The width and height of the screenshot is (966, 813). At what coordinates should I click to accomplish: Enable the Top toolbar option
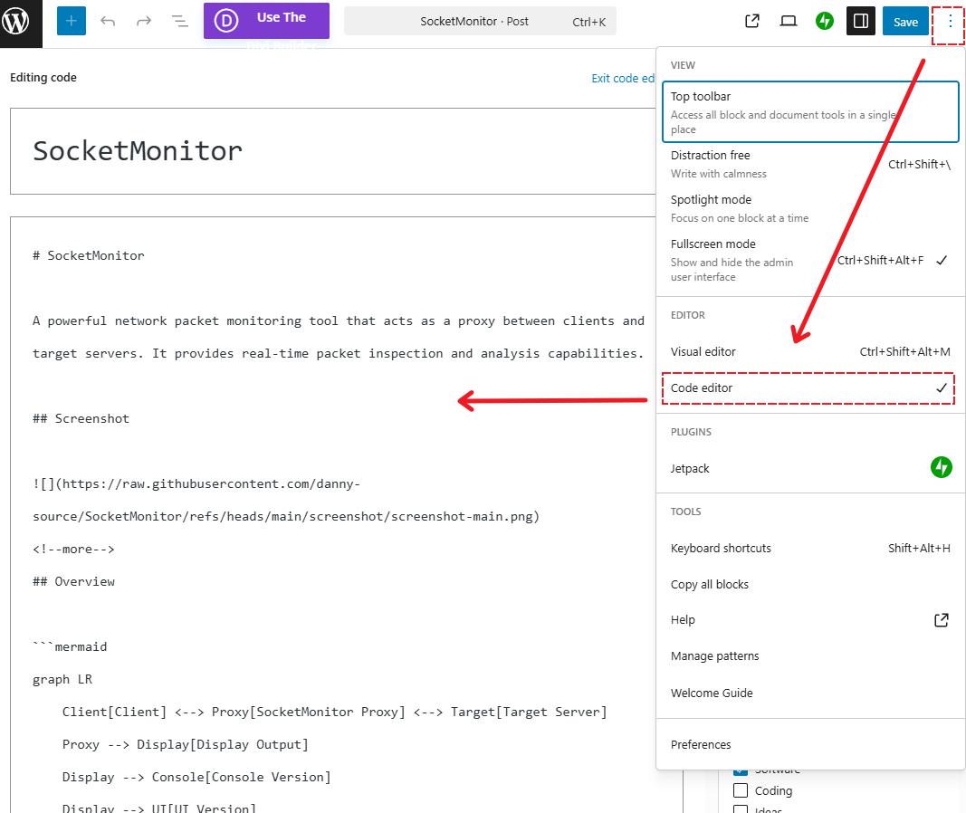[x=810, y=112]
